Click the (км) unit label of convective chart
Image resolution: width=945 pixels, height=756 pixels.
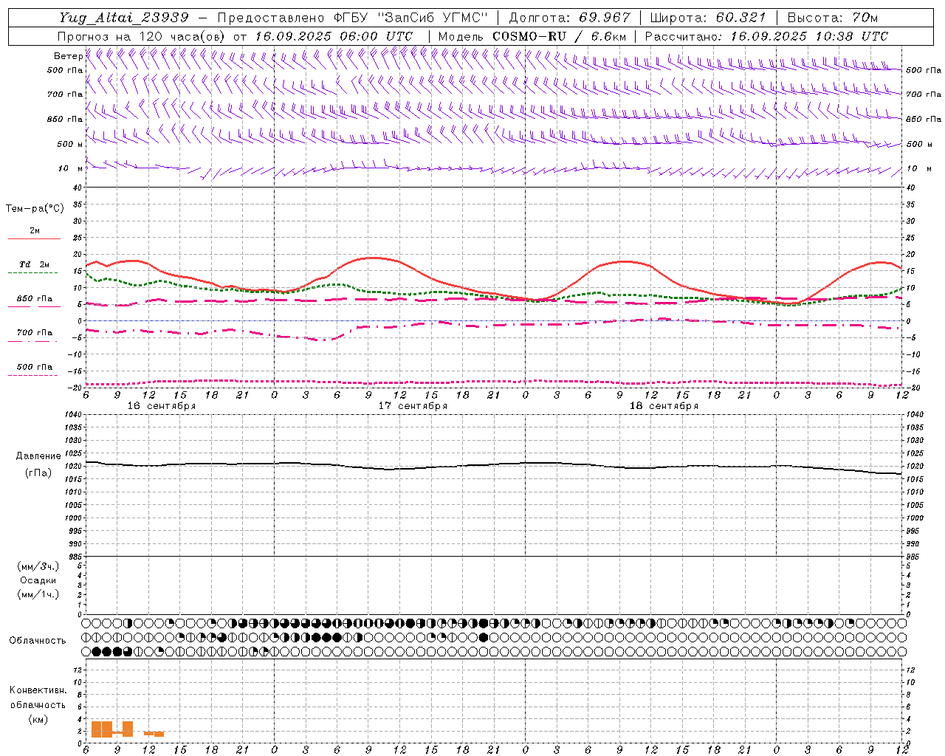[x=38, y=719]
